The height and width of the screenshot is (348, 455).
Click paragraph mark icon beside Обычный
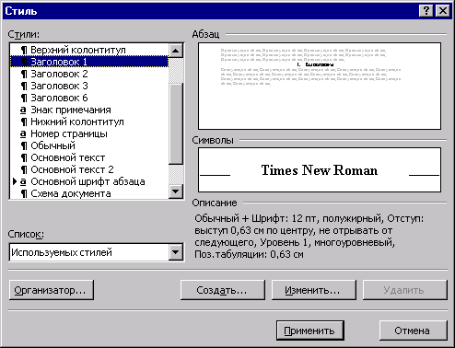click(x=24, y=145)
